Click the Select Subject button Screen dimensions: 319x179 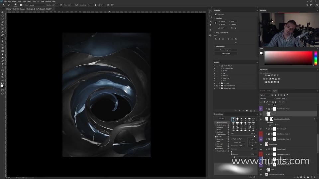(x=226, y=53)
